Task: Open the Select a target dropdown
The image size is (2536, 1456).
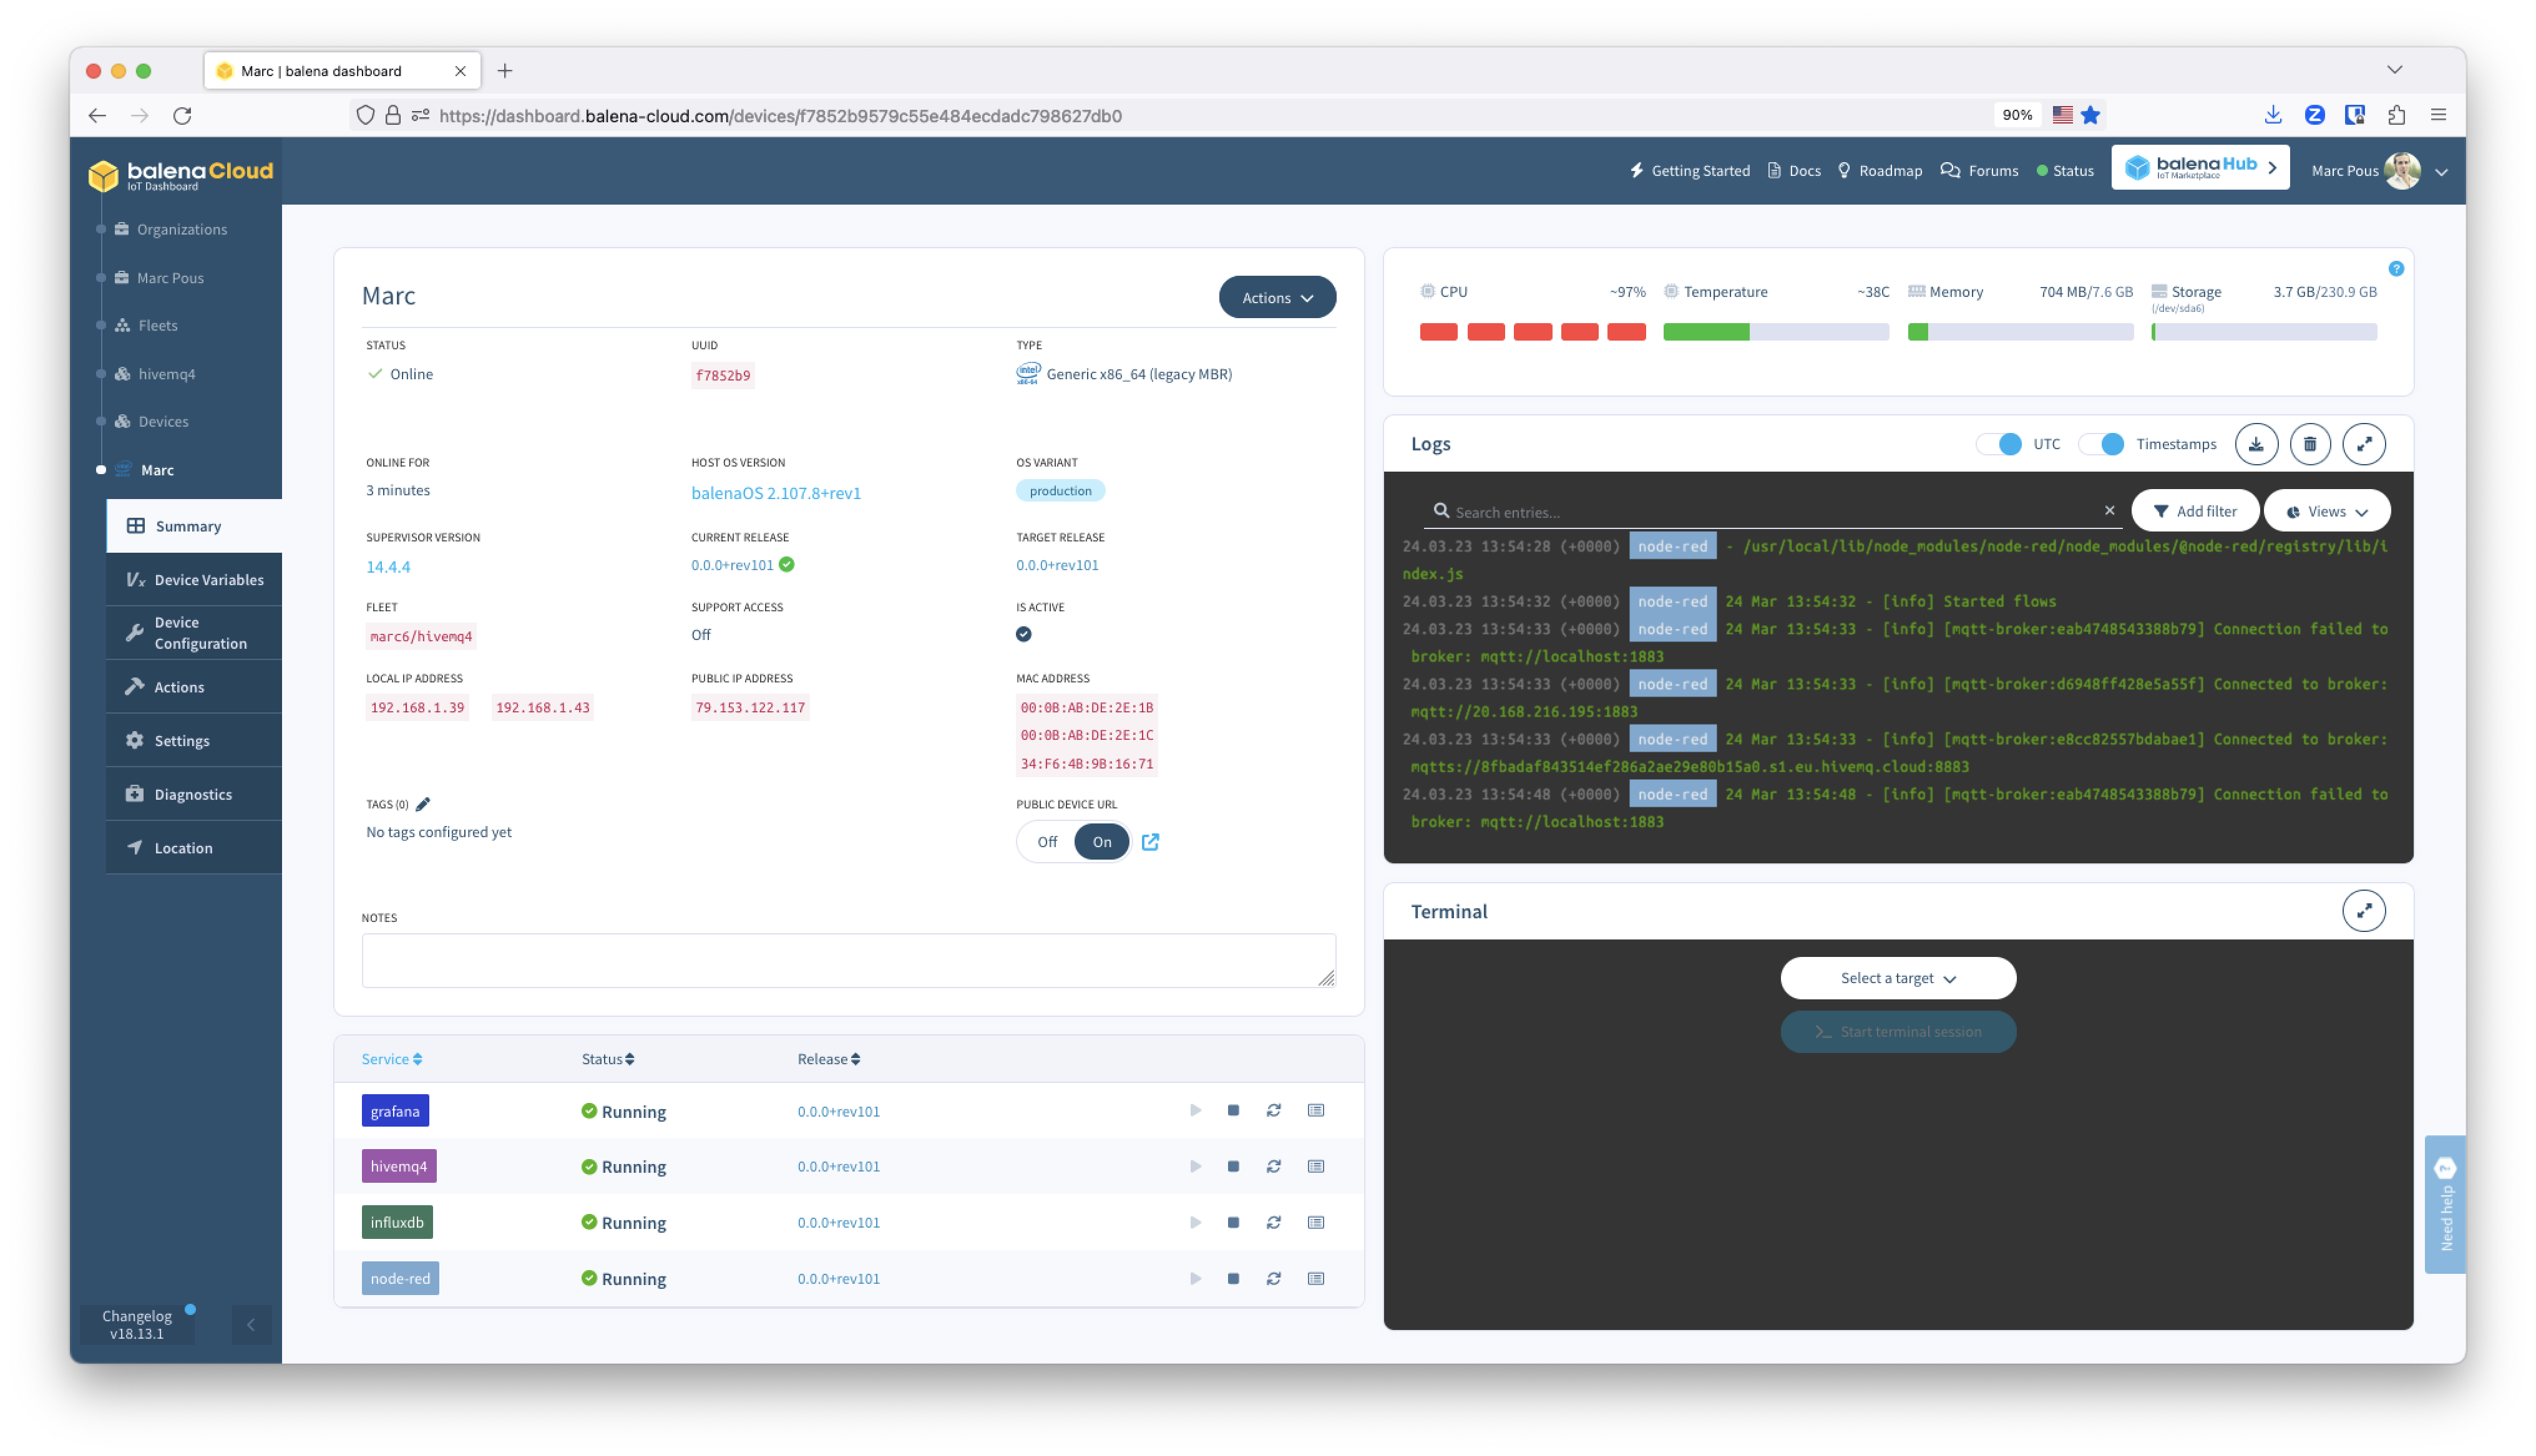Action: (x=1897, y=978)
